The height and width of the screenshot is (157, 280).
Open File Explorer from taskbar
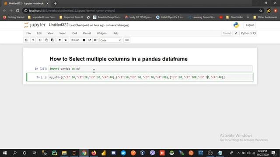tap(64, 153)
